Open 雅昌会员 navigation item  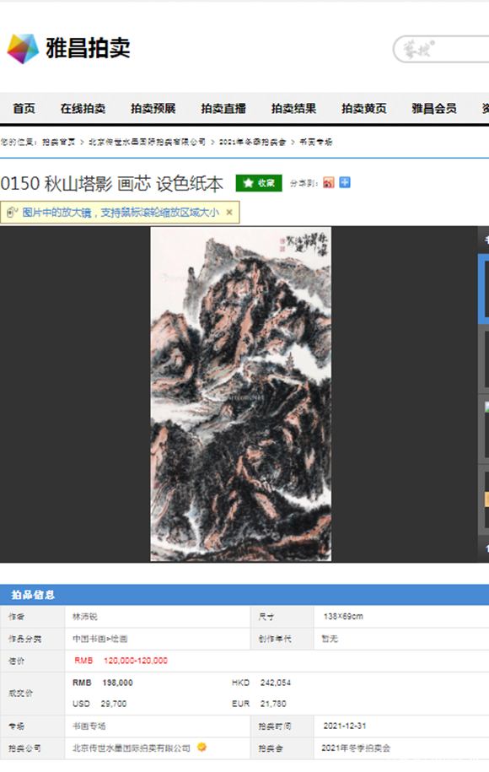coord(434,108)
